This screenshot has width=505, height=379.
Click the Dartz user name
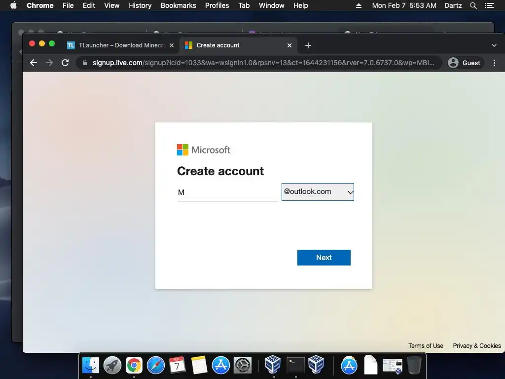point(453,5)
